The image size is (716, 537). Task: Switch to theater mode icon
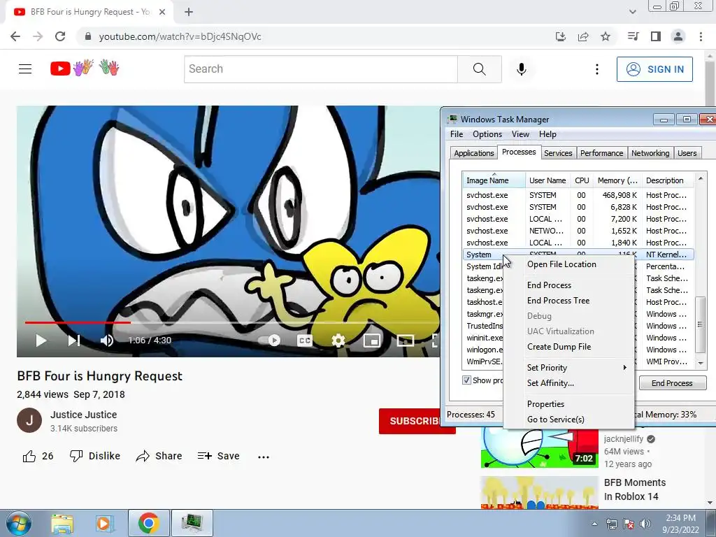click(406, 341)
